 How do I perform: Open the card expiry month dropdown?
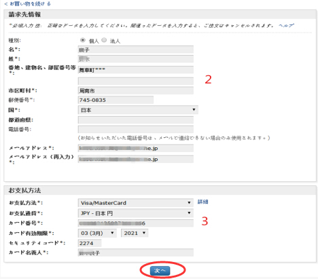(97, 233)
